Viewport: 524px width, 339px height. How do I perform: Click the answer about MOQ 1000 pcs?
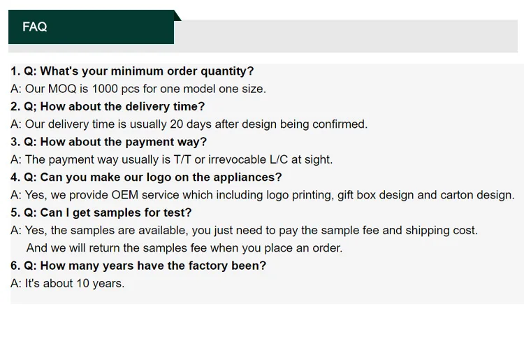138,89
